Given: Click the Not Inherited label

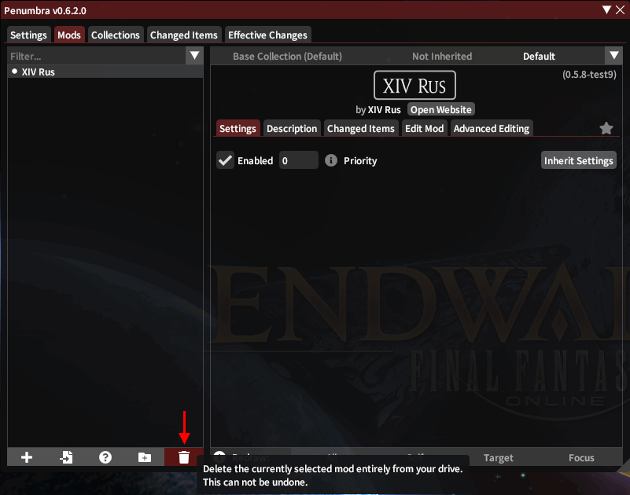Looking at the screenshot, I should point(442,57).
